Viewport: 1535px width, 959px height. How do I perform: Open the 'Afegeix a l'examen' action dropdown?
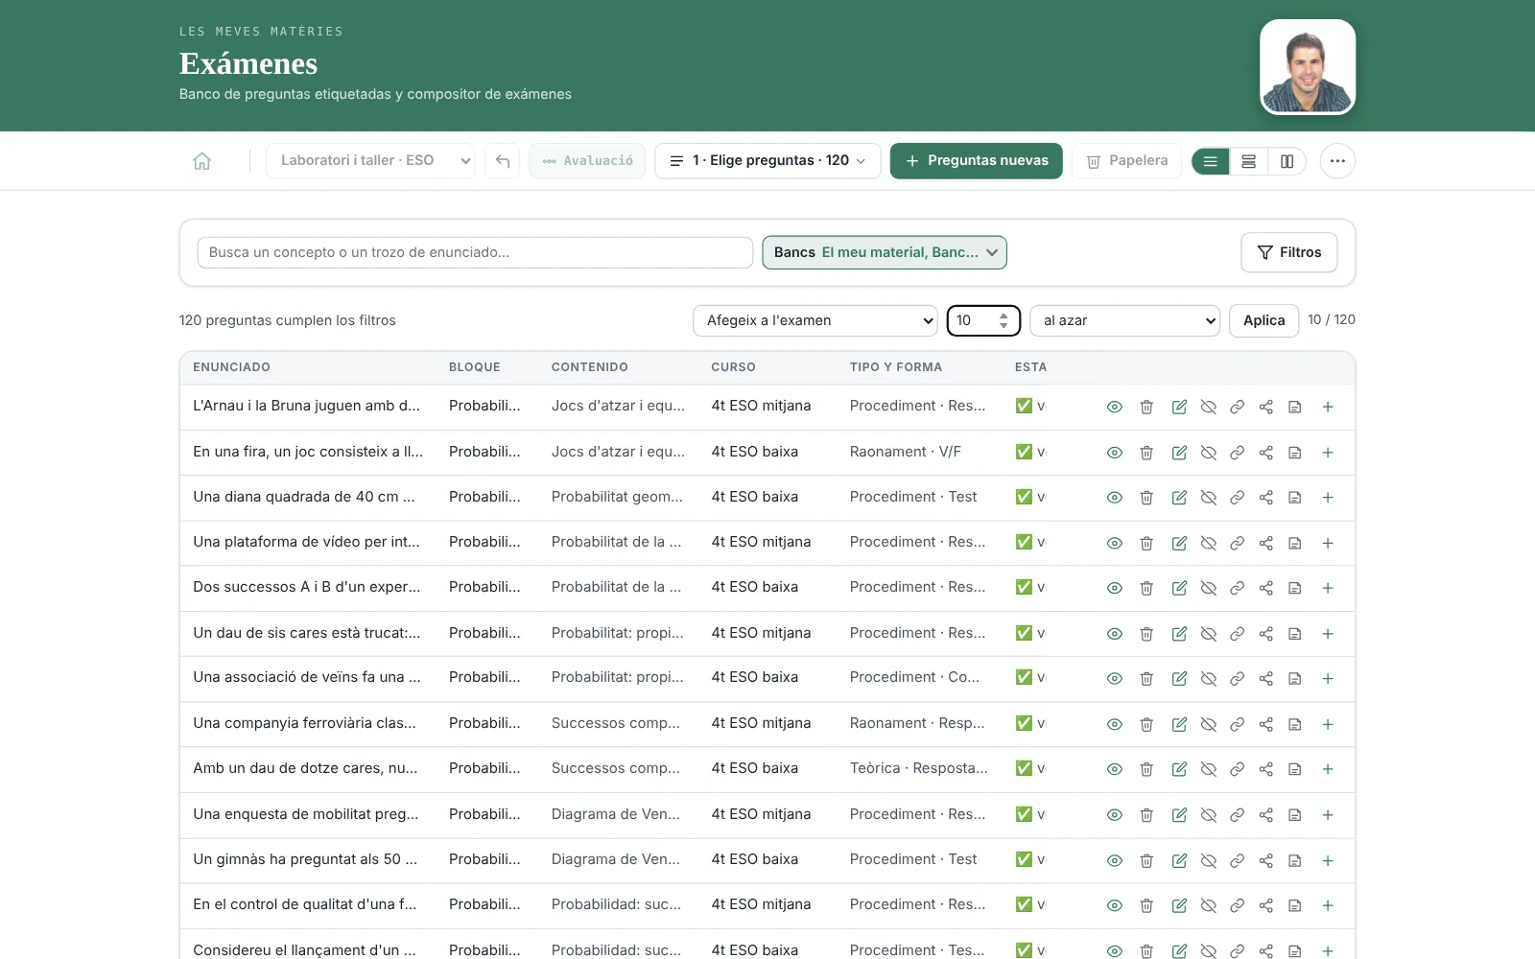click(815, 320)
